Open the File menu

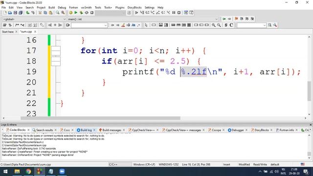click(3, 8)
